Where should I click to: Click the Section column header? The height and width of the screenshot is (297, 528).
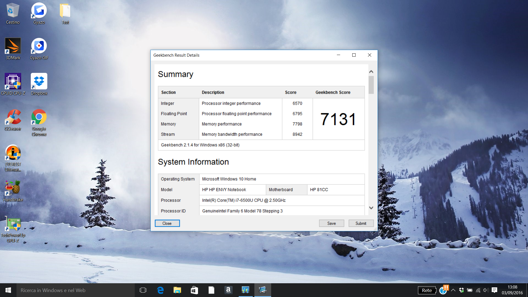pyautogui.click(x=168, y=92)
